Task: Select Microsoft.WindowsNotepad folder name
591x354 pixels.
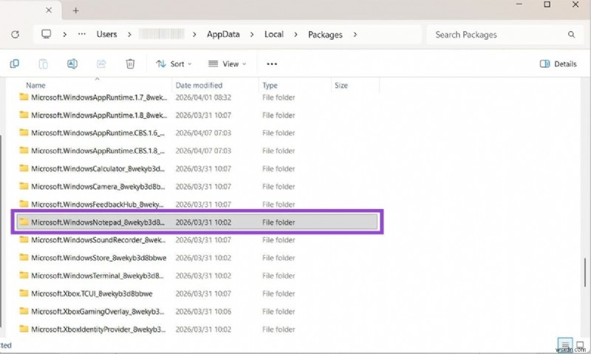Action: coord(98,222)
